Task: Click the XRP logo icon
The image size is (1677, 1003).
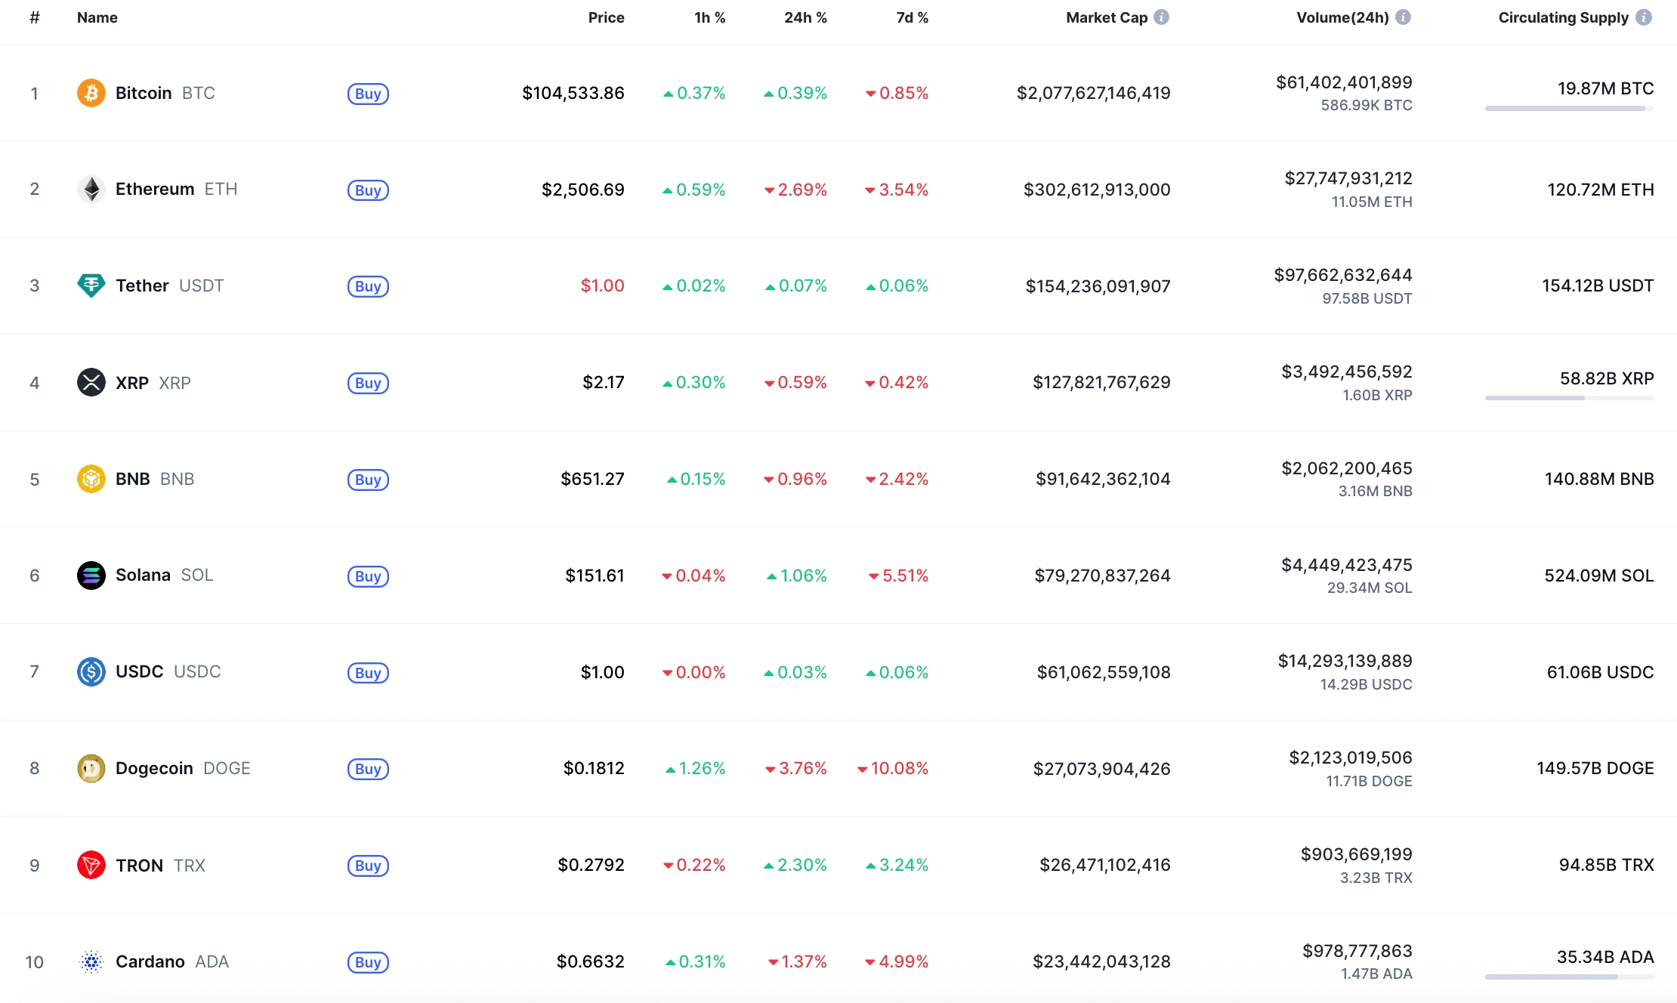Action: coord(91,382)
